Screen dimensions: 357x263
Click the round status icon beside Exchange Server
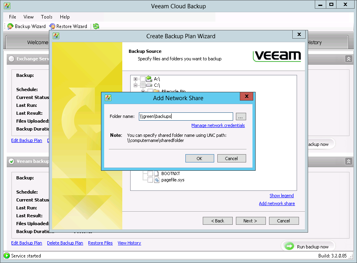click(x=11, y=59)
